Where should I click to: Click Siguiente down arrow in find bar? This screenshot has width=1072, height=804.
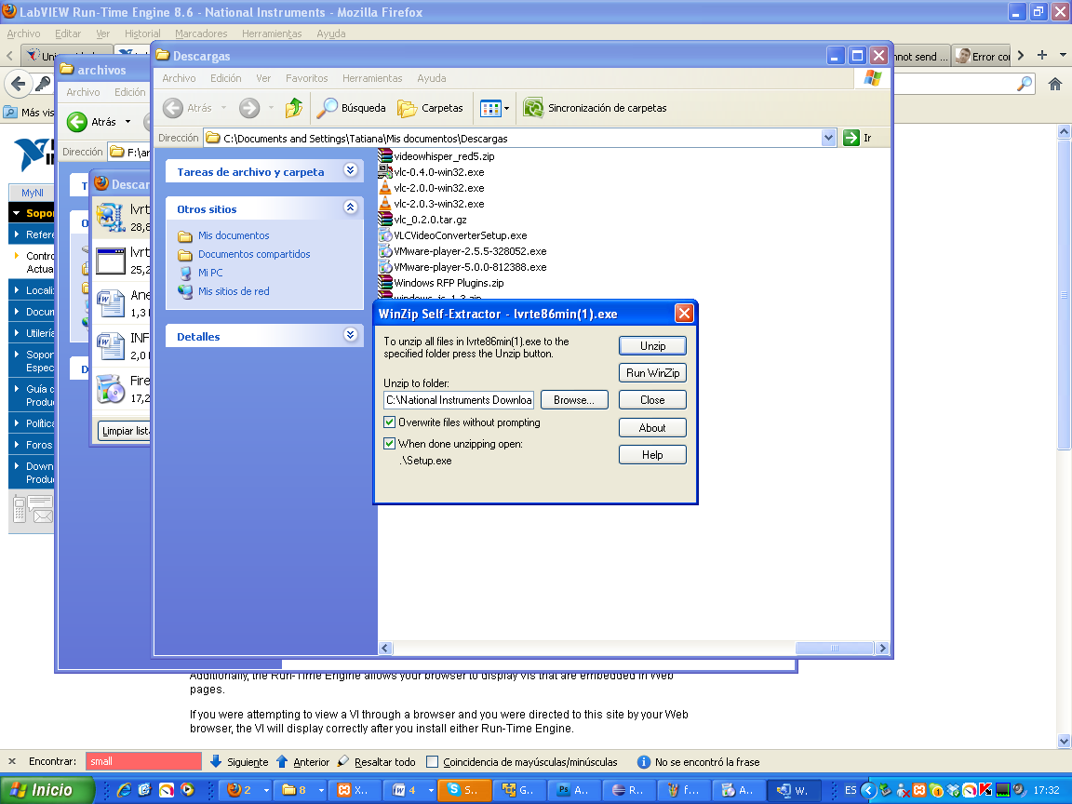tap(215, 761)
